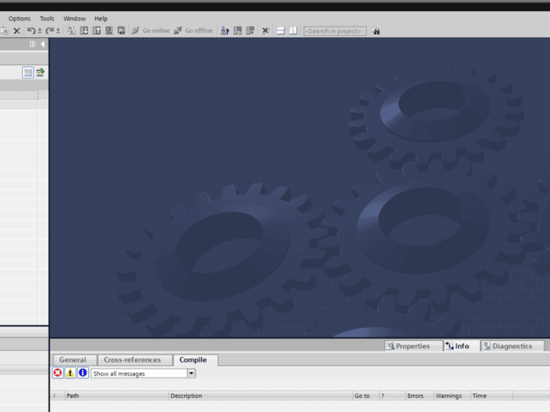Click the Delete (X) toolbar icon
This screenshot has width=550, height=412.
click(16, 31)
